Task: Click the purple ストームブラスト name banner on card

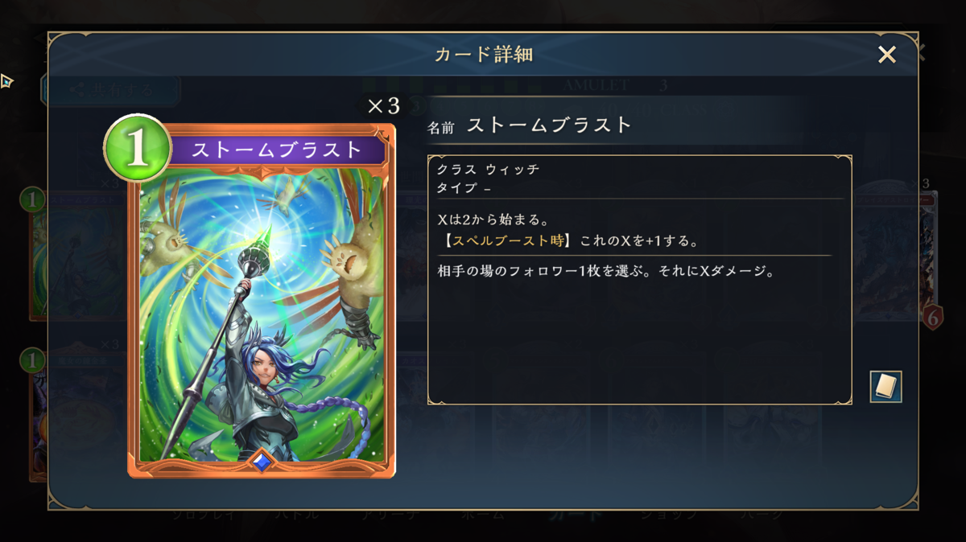Action: click(x=278, y=150)
